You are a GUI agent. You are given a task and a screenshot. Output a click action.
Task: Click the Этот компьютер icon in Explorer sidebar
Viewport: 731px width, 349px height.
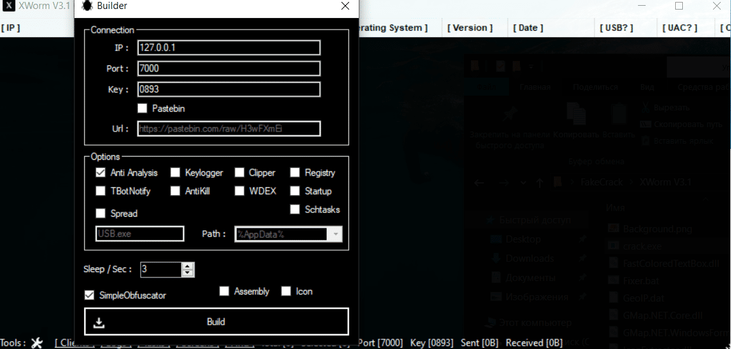tap(490, 322)
